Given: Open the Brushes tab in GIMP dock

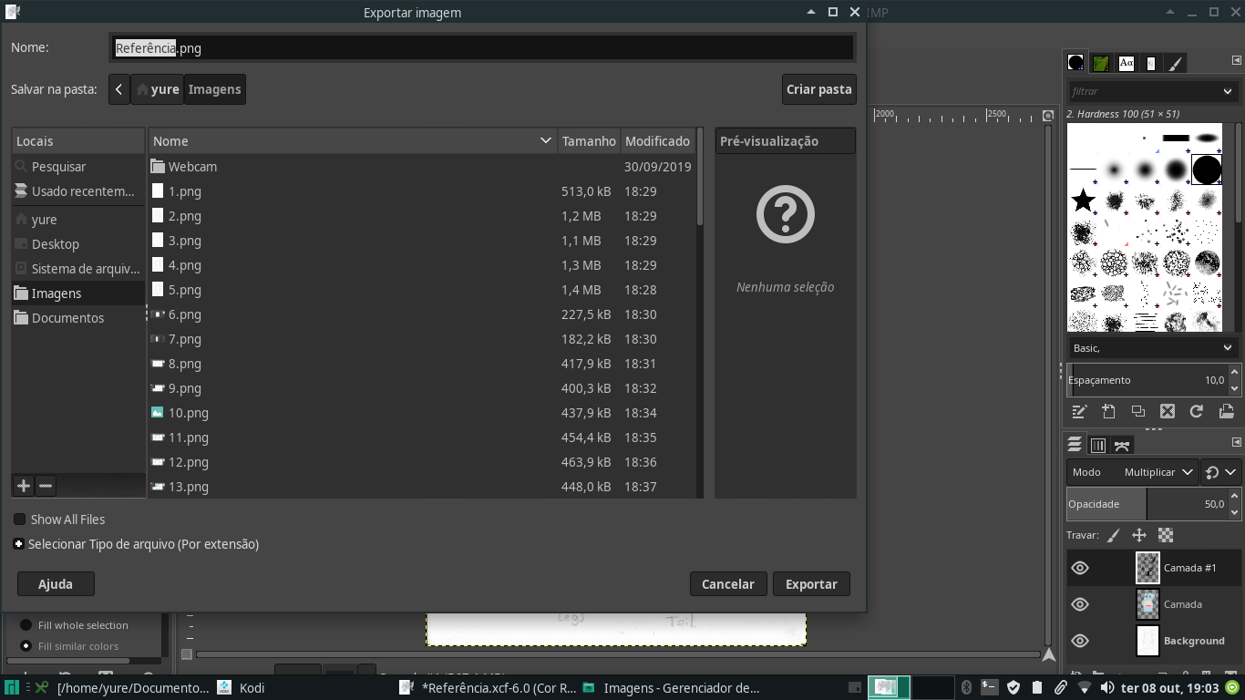Looking at the screenshot, I should (1076, 63).
